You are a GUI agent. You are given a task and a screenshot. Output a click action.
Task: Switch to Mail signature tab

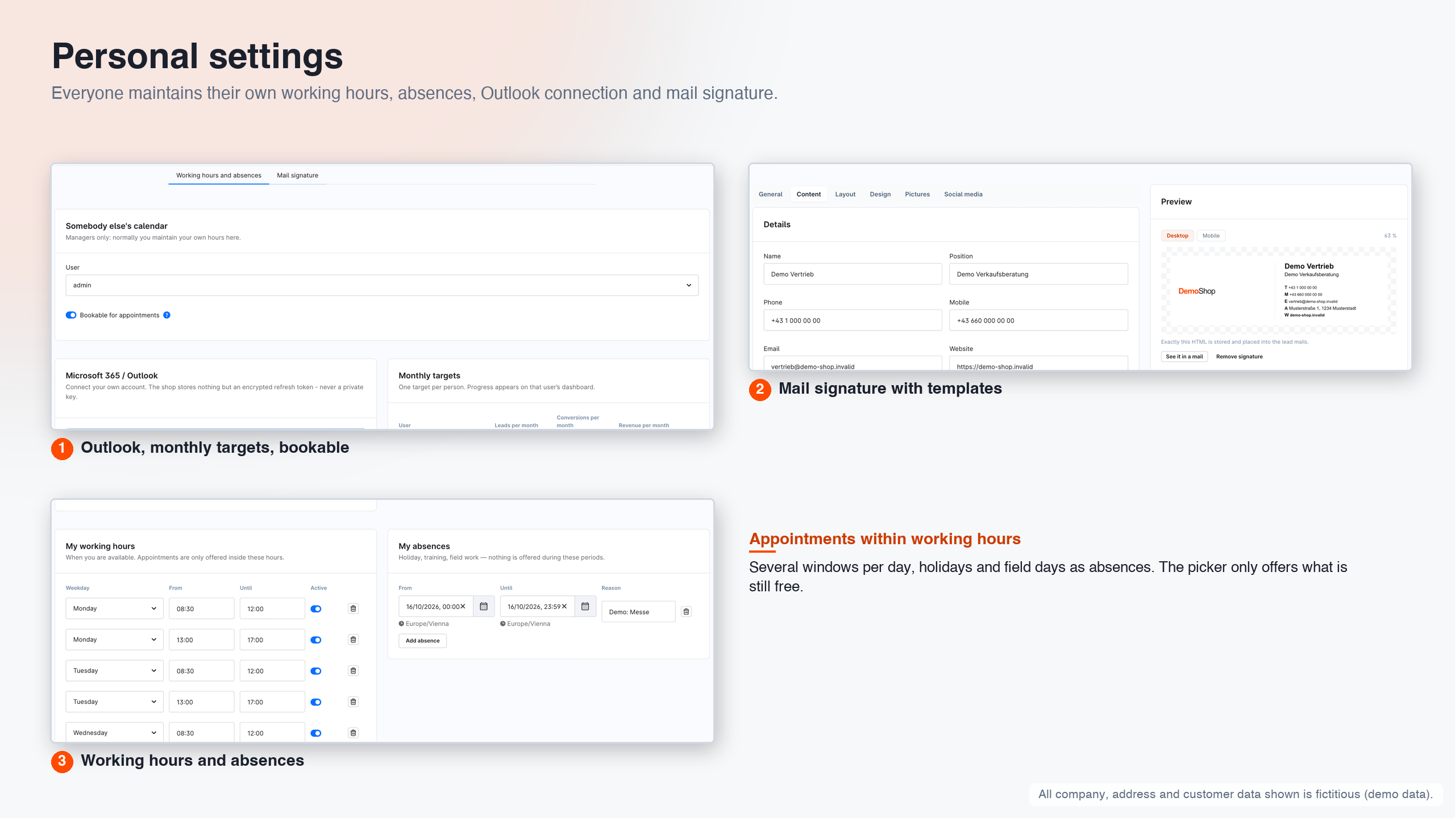tap(297, 175)
